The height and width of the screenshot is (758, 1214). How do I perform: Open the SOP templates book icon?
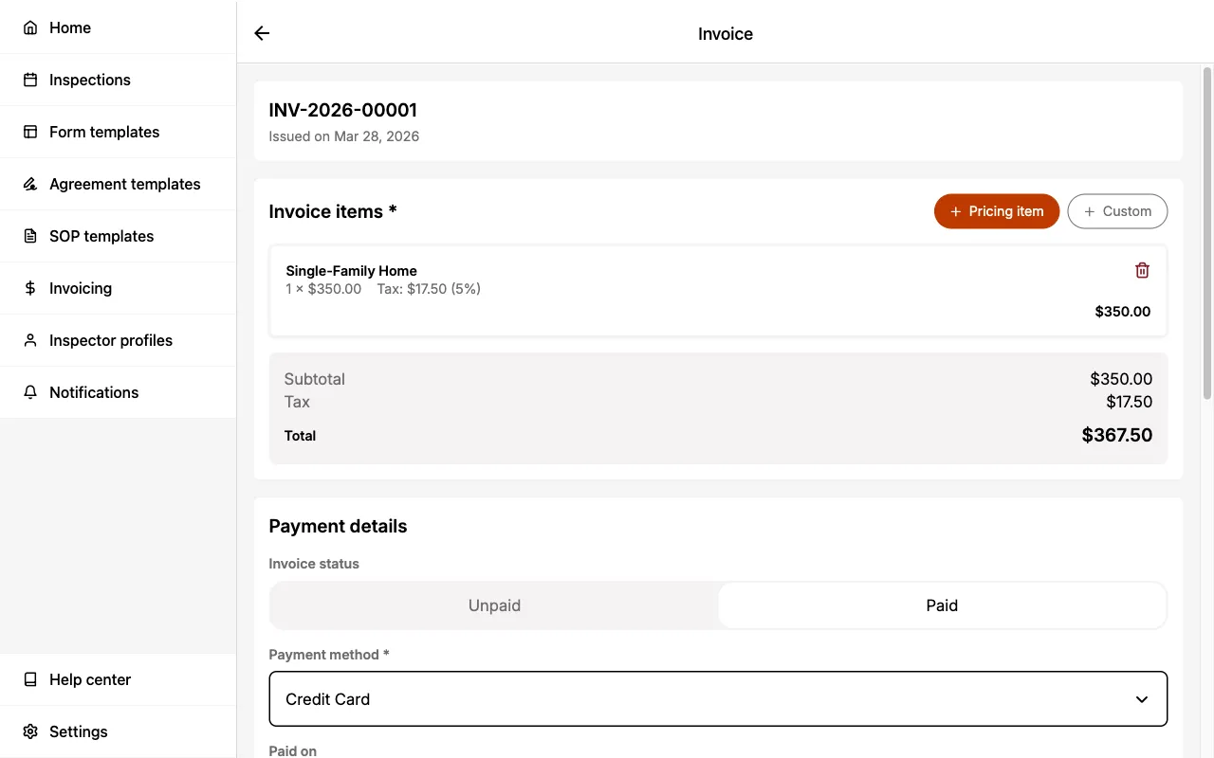click(x=29, y=236)
